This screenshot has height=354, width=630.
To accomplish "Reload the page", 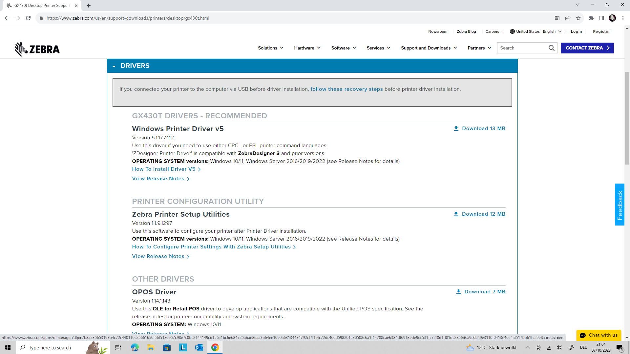I will pos(28,18).
